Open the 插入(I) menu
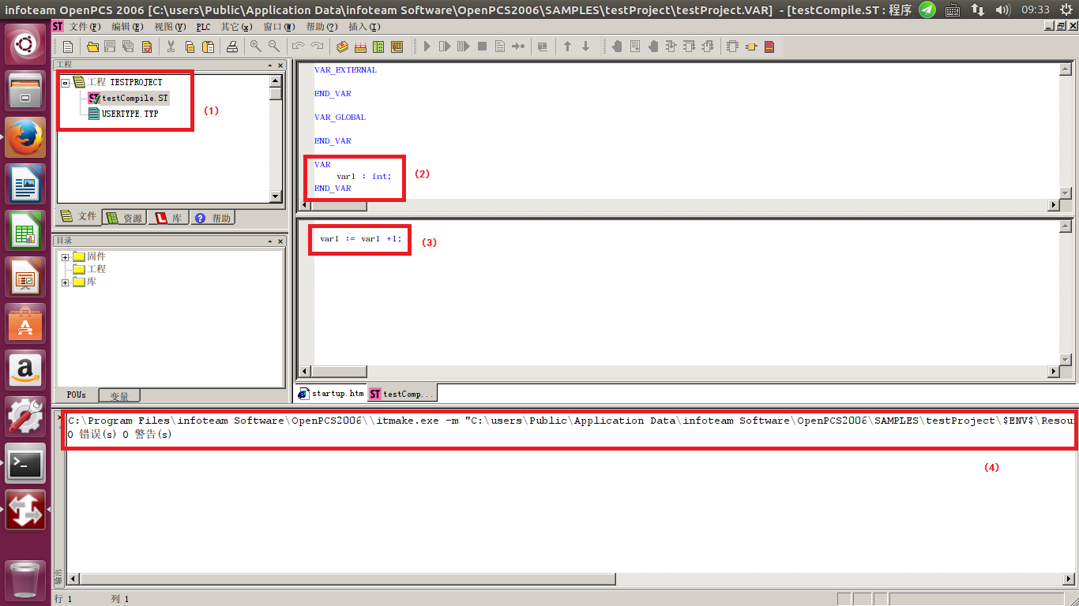The height and width of the screenshot is (606, 1079). 364,27
